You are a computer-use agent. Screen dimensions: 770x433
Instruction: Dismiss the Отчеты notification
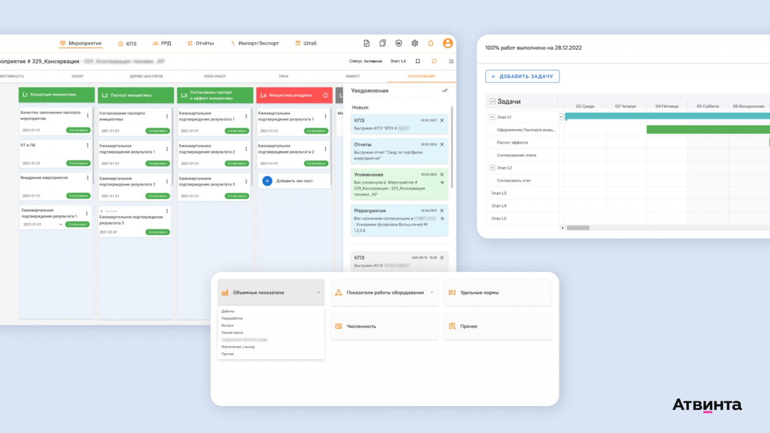(x=442, y=144)
